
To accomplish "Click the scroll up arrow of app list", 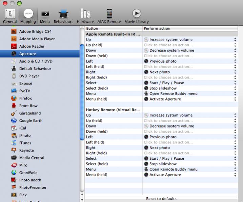I will coord(82,195).
